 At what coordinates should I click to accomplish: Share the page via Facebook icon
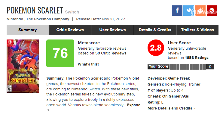pos(177,10)
